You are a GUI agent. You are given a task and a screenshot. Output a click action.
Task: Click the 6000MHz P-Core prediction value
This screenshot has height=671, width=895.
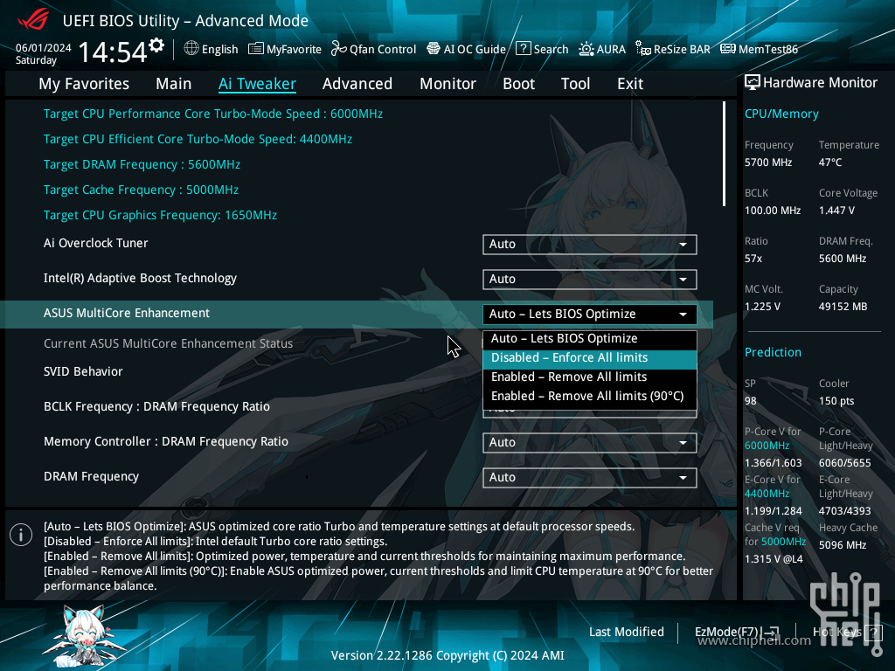(767, 446)
